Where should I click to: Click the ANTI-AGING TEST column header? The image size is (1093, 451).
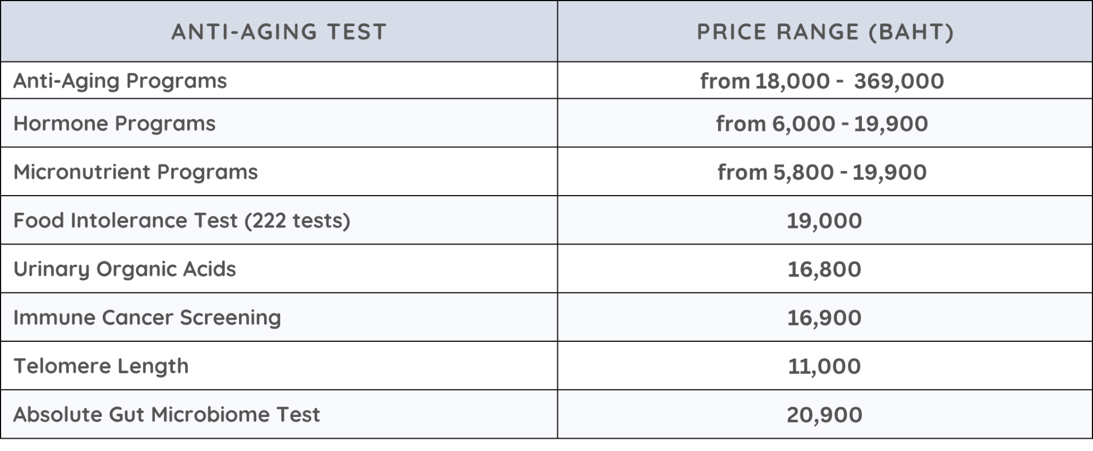point(279,32)
